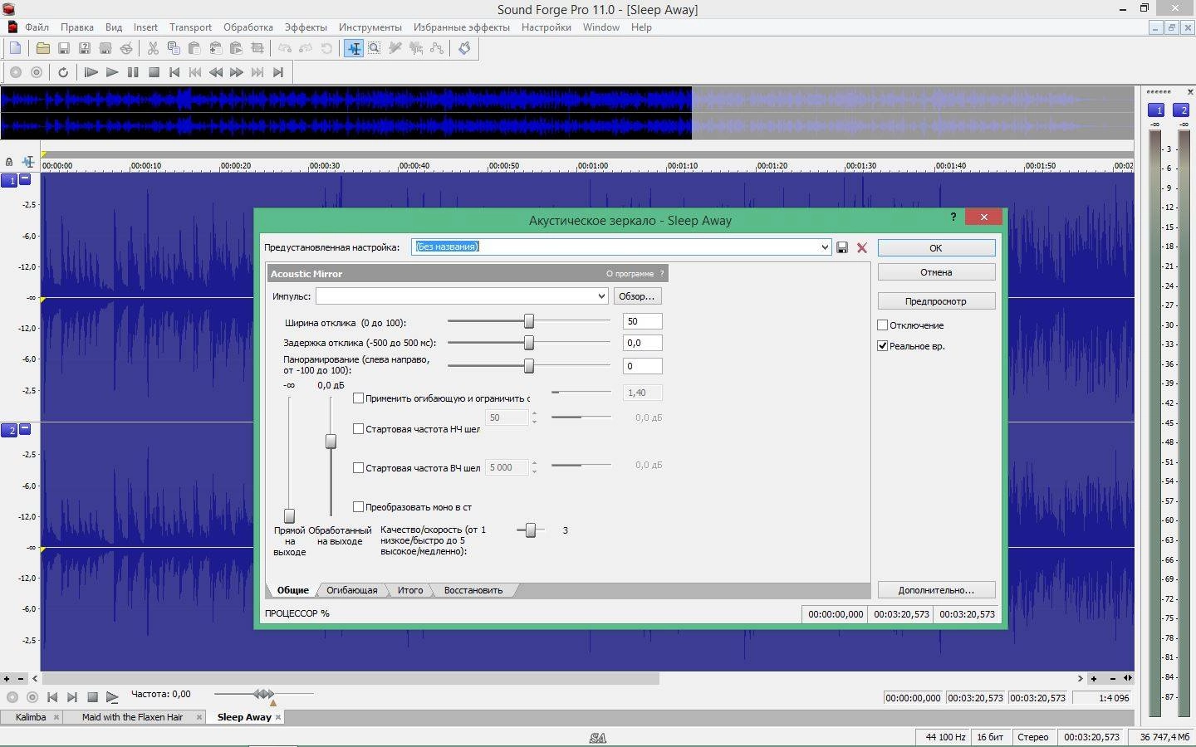Stop playback in the top transport toolbar
This screenshot has width=1196, height=747.
click(154, 72)
